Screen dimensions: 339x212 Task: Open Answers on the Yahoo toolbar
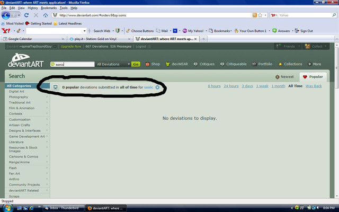(281, 31)
